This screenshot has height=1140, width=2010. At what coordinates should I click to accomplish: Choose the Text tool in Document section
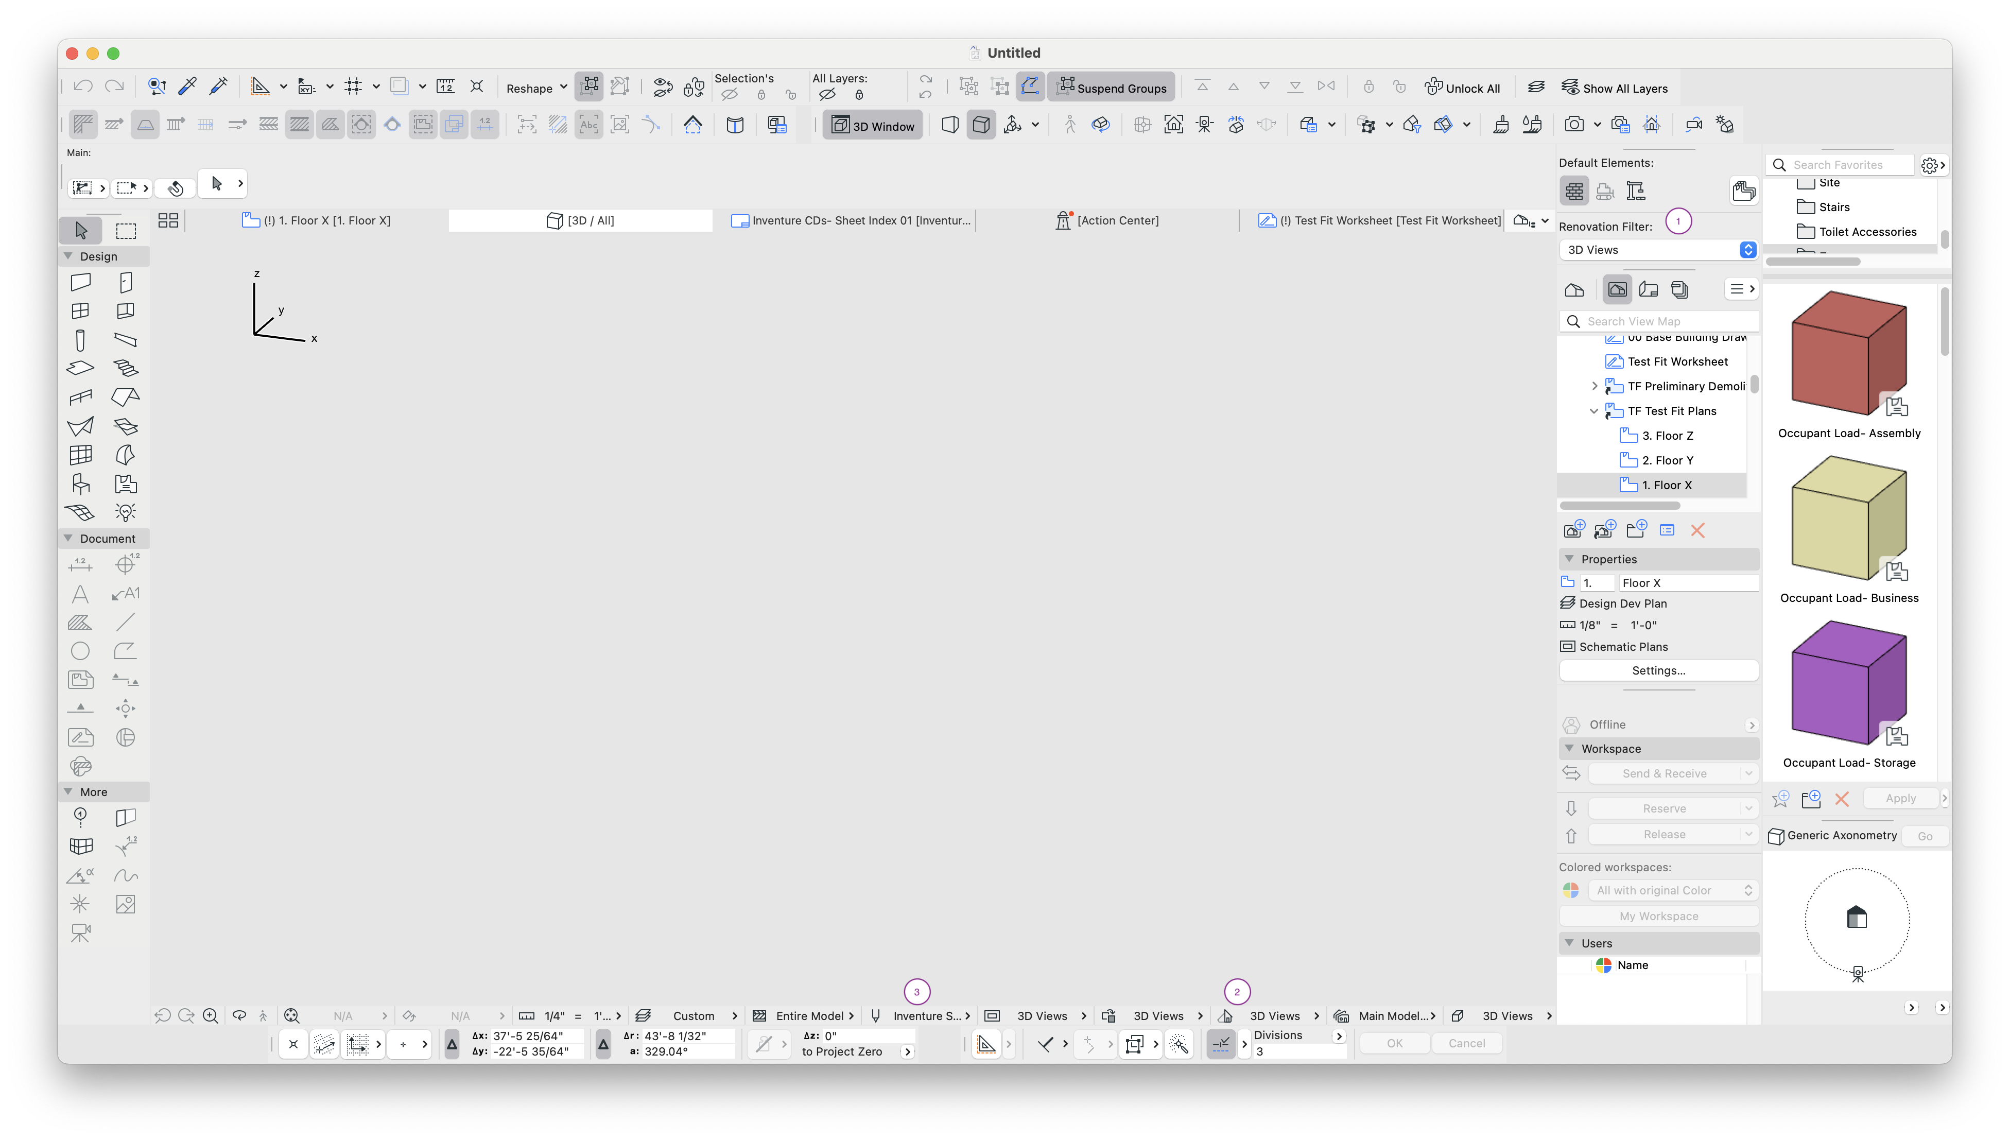point(80,594)
